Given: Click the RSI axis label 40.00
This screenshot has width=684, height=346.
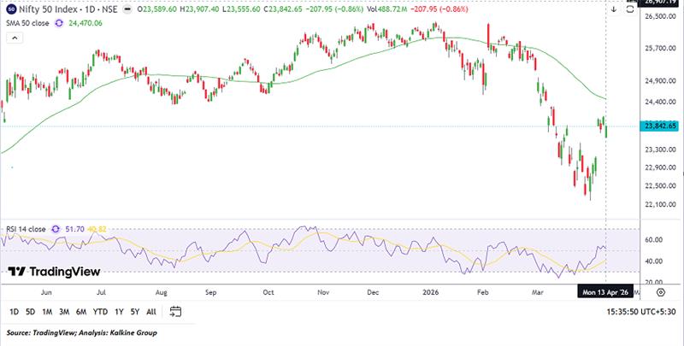Looking at the screenshot, I should click(x=654, y=261).
